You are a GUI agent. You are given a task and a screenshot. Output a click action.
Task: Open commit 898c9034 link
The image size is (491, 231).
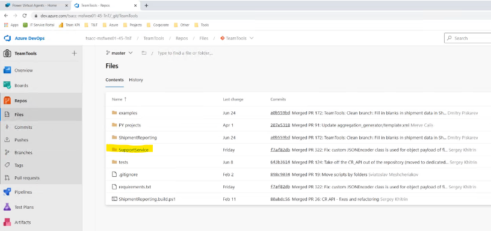coord(280,174)
